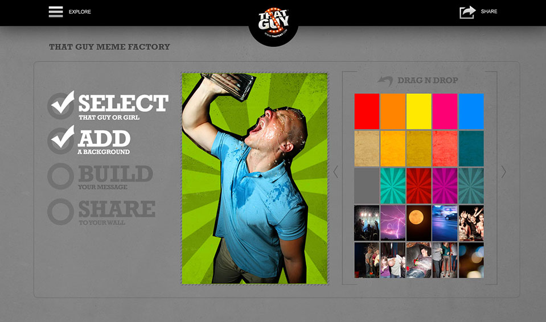This screenshot has height=322, width=546.
Task: Select the Build Your Message step circle
Action: click(60, 176)
